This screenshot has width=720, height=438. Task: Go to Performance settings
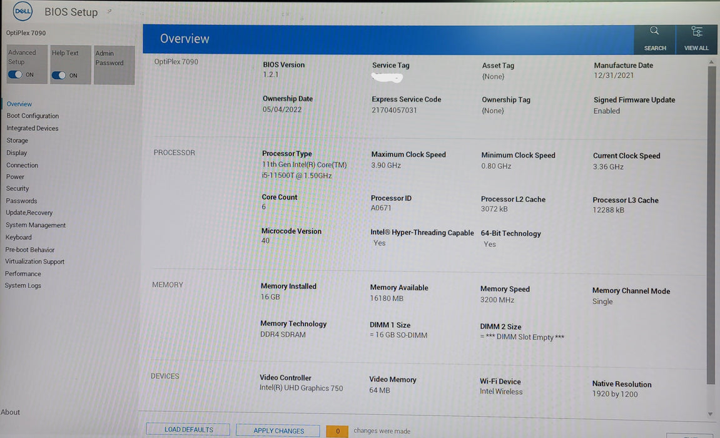23,273
